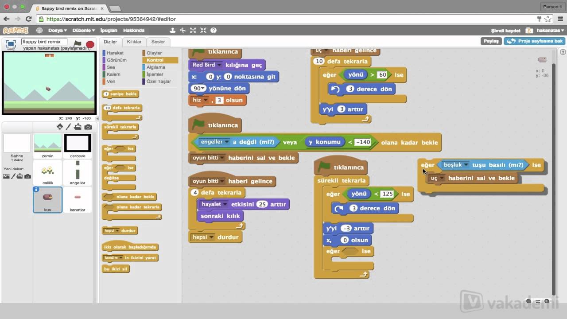Open the help panel question mark at right edge

coord(563,52)
